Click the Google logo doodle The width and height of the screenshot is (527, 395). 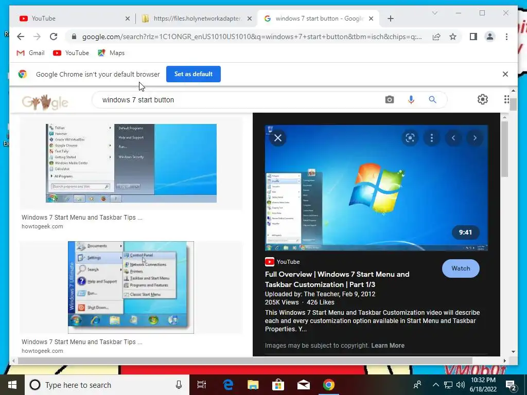pos(45,102)
